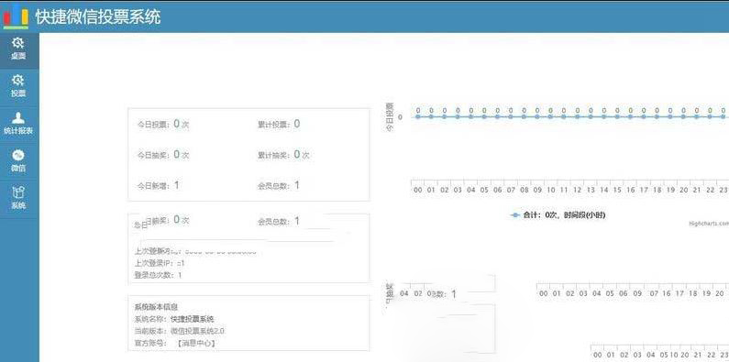This screenshot has width=729, height=362.
Task: Click the 06 hour axis label on top chart
Action: click(498, 190)
